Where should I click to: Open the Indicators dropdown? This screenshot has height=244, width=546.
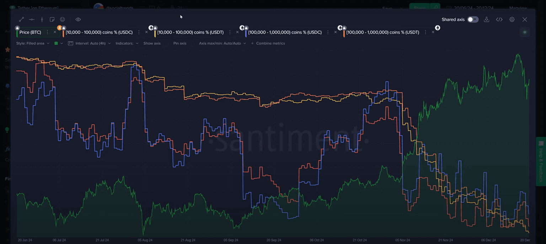tap(127, 43)
